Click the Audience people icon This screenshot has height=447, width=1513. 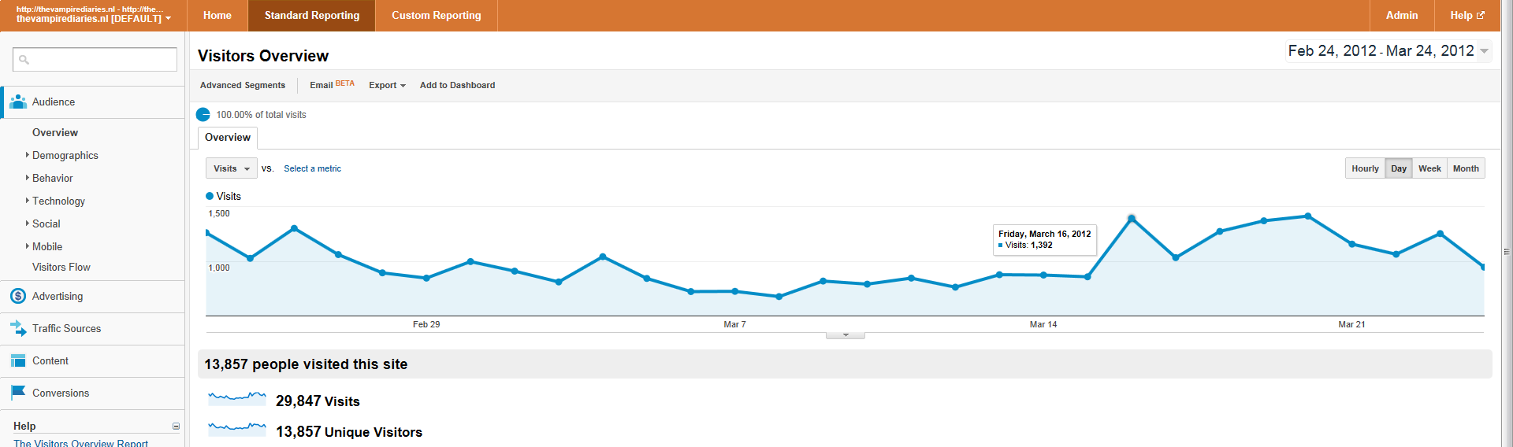point(18,102)
